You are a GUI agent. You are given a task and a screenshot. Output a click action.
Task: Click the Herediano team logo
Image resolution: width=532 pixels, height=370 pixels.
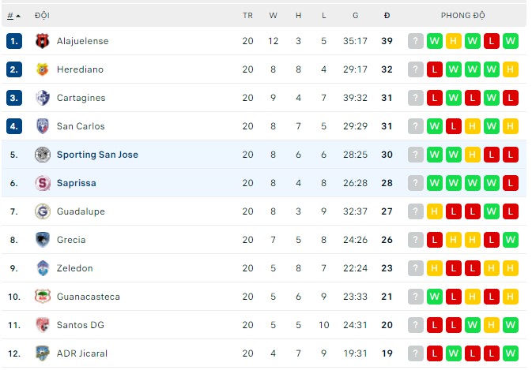pos(43,69)
